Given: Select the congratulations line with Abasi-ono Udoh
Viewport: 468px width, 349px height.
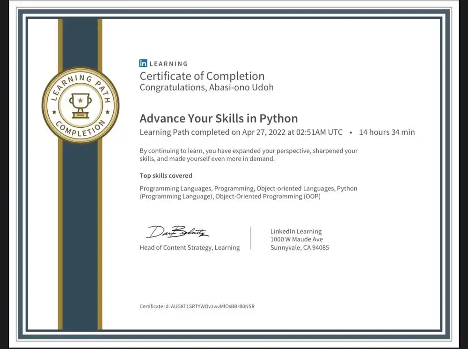Looking at the screenshot, I should click(206, 87).
